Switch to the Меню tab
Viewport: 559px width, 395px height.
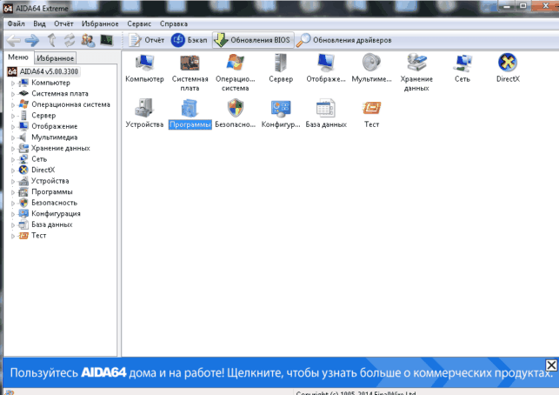18,57
